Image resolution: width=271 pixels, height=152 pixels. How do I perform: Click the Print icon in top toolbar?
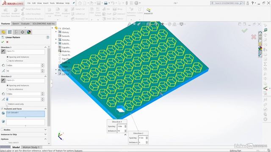105,3
